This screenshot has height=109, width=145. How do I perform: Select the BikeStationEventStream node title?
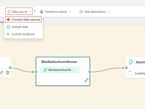(x=59, y=62)
